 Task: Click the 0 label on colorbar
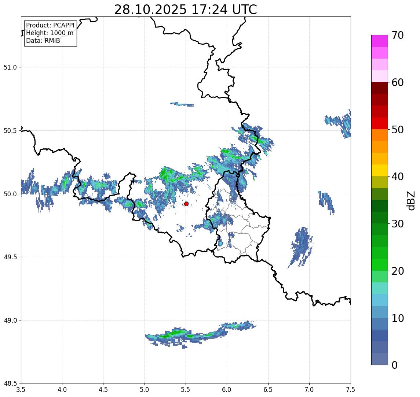coord(395,365)
